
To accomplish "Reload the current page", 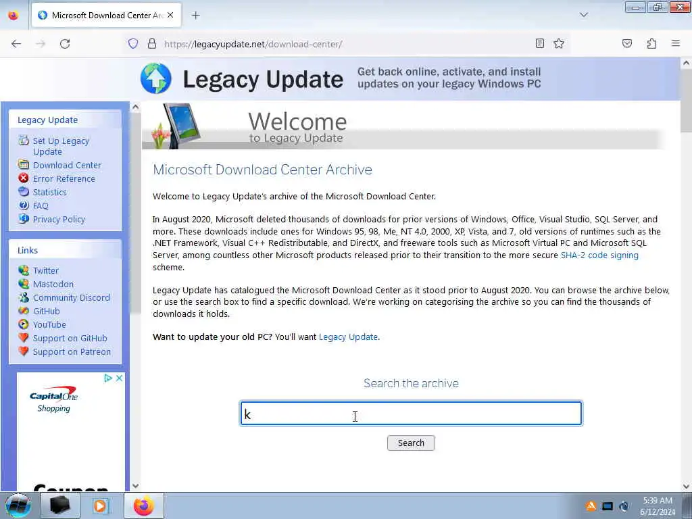I will pyautogui.click(x=65, y=44).
